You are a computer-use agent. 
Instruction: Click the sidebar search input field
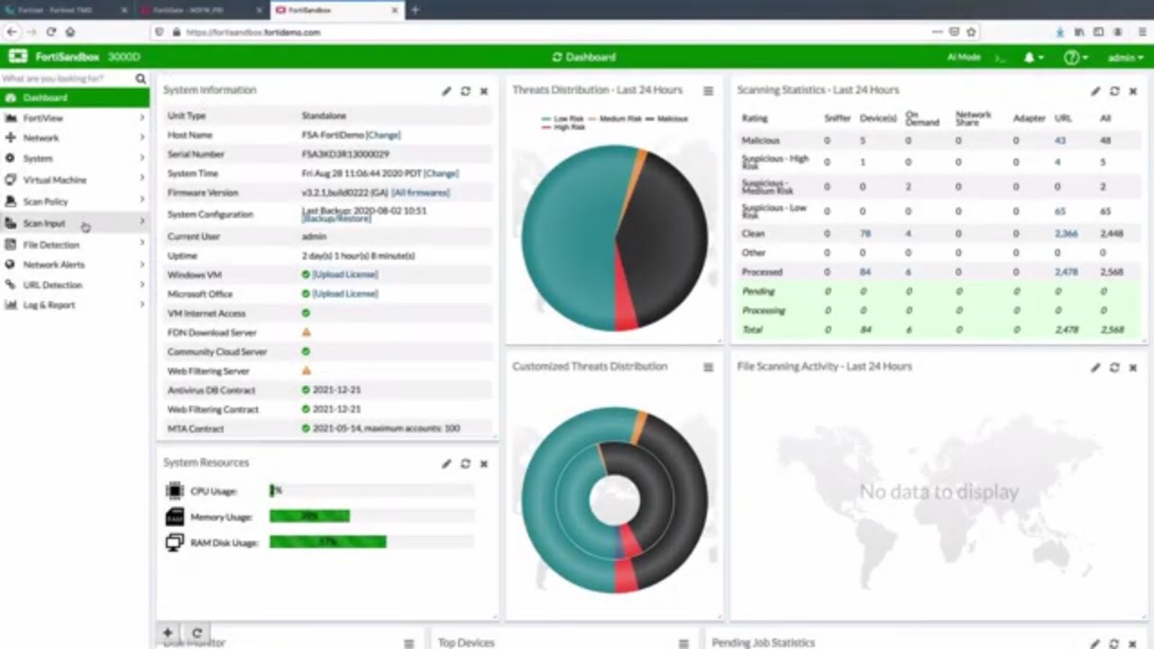(67, 78)
